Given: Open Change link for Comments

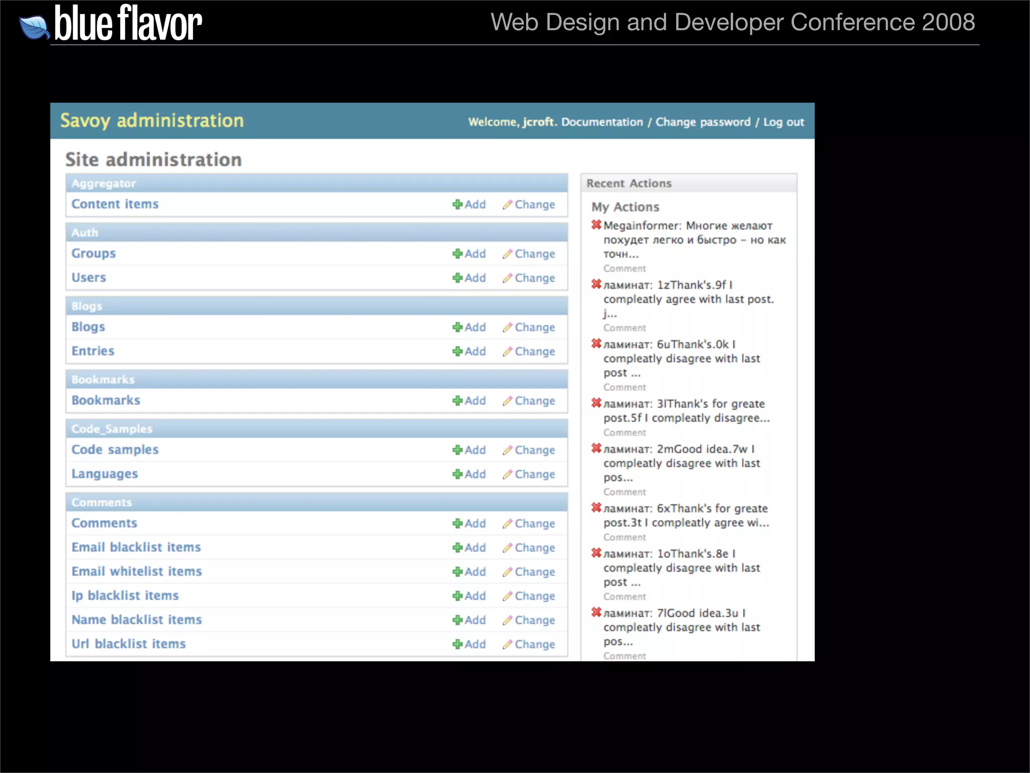Looking at the screenshot, I should point(534,524).
